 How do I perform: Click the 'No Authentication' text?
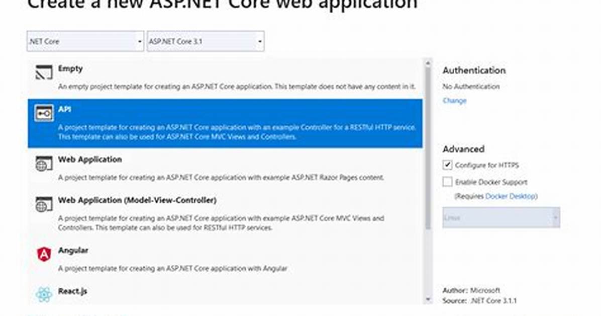click(x=471, y=87)
